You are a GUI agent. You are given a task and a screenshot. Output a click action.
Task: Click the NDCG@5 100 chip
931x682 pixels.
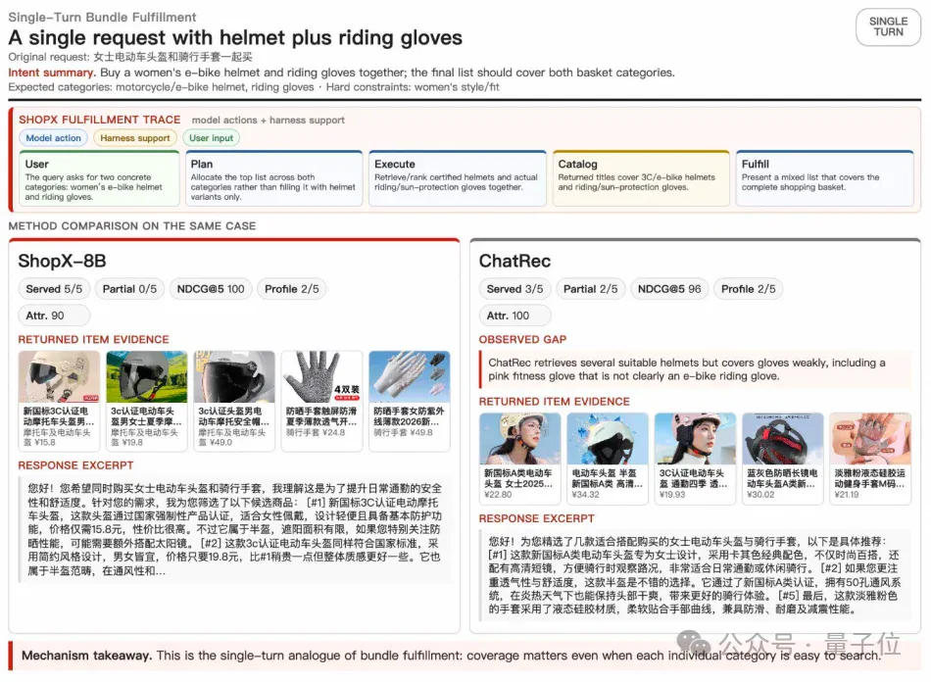[210, 289]
